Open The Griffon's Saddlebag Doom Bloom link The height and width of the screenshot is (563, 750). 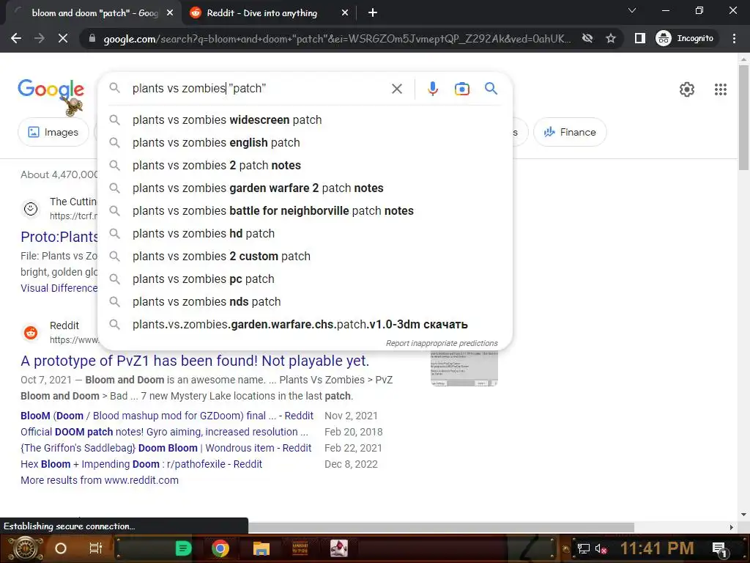point(166,448)
